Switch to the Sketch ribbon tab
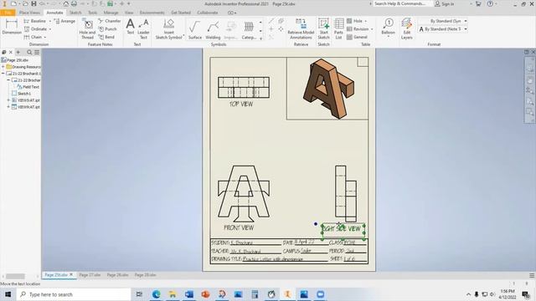 pyautogui.click(x=75, y=13)
